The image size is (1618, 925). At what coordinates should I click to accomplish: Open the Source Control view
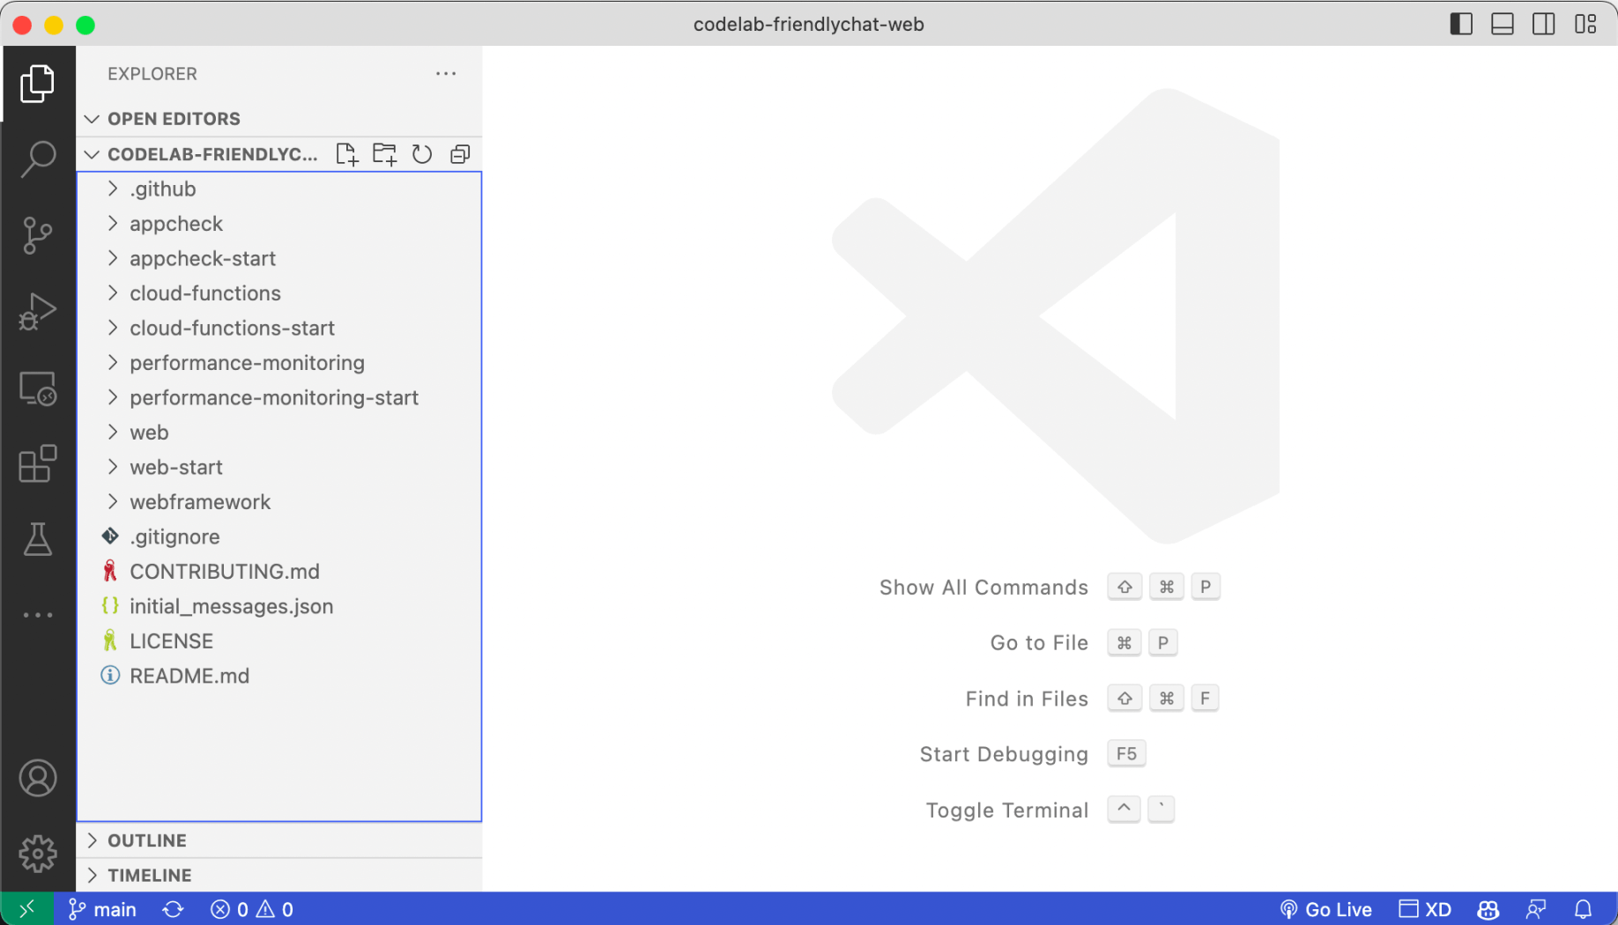click(x=37, y=235)
